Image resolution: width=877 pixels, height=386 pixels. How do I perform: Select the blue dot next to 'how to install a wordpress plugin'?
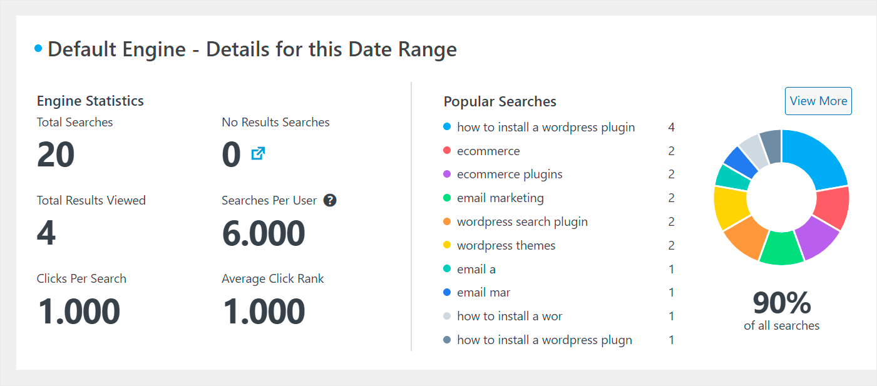click(447, 126)
